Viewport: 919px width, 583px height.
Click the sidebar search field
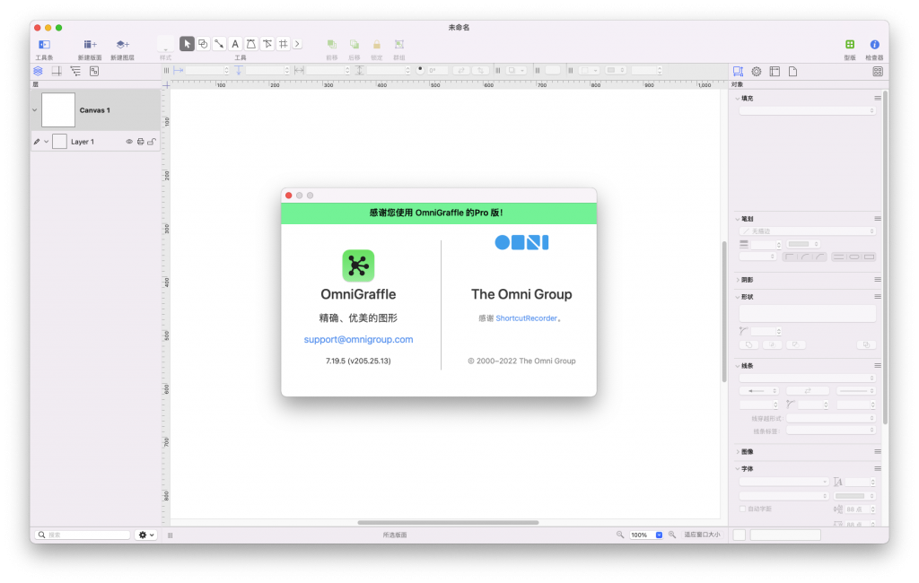83,535
